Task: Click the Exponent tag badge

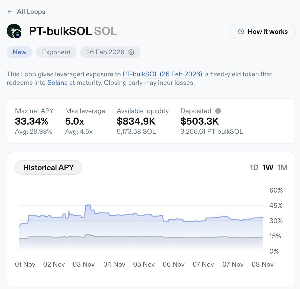Action: point(56,52)
